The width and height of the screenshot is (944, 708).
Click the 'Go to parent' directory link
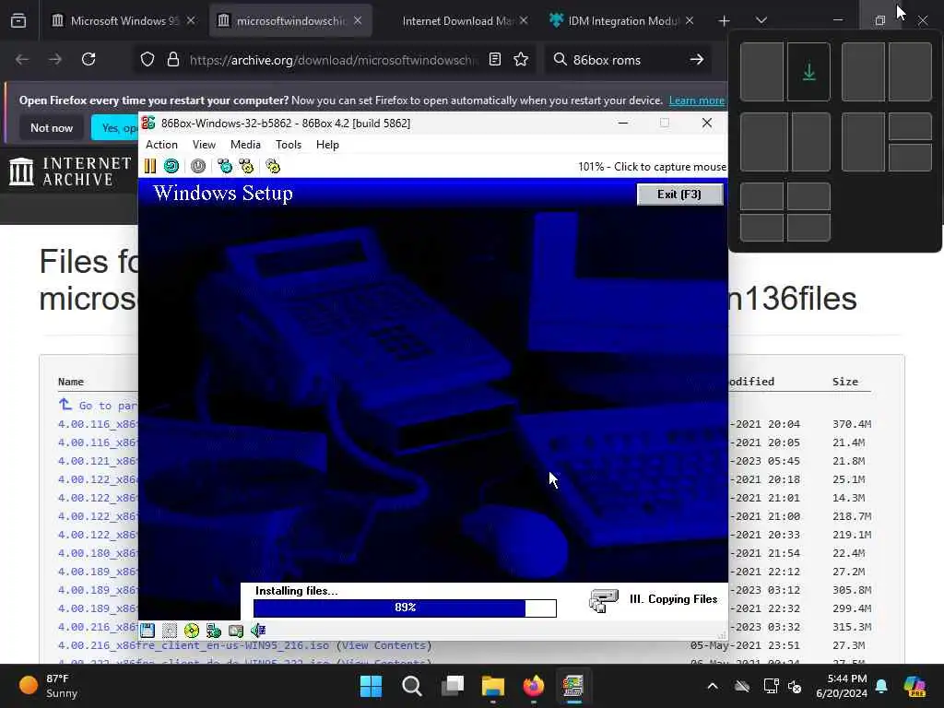(x=98, y=406)
